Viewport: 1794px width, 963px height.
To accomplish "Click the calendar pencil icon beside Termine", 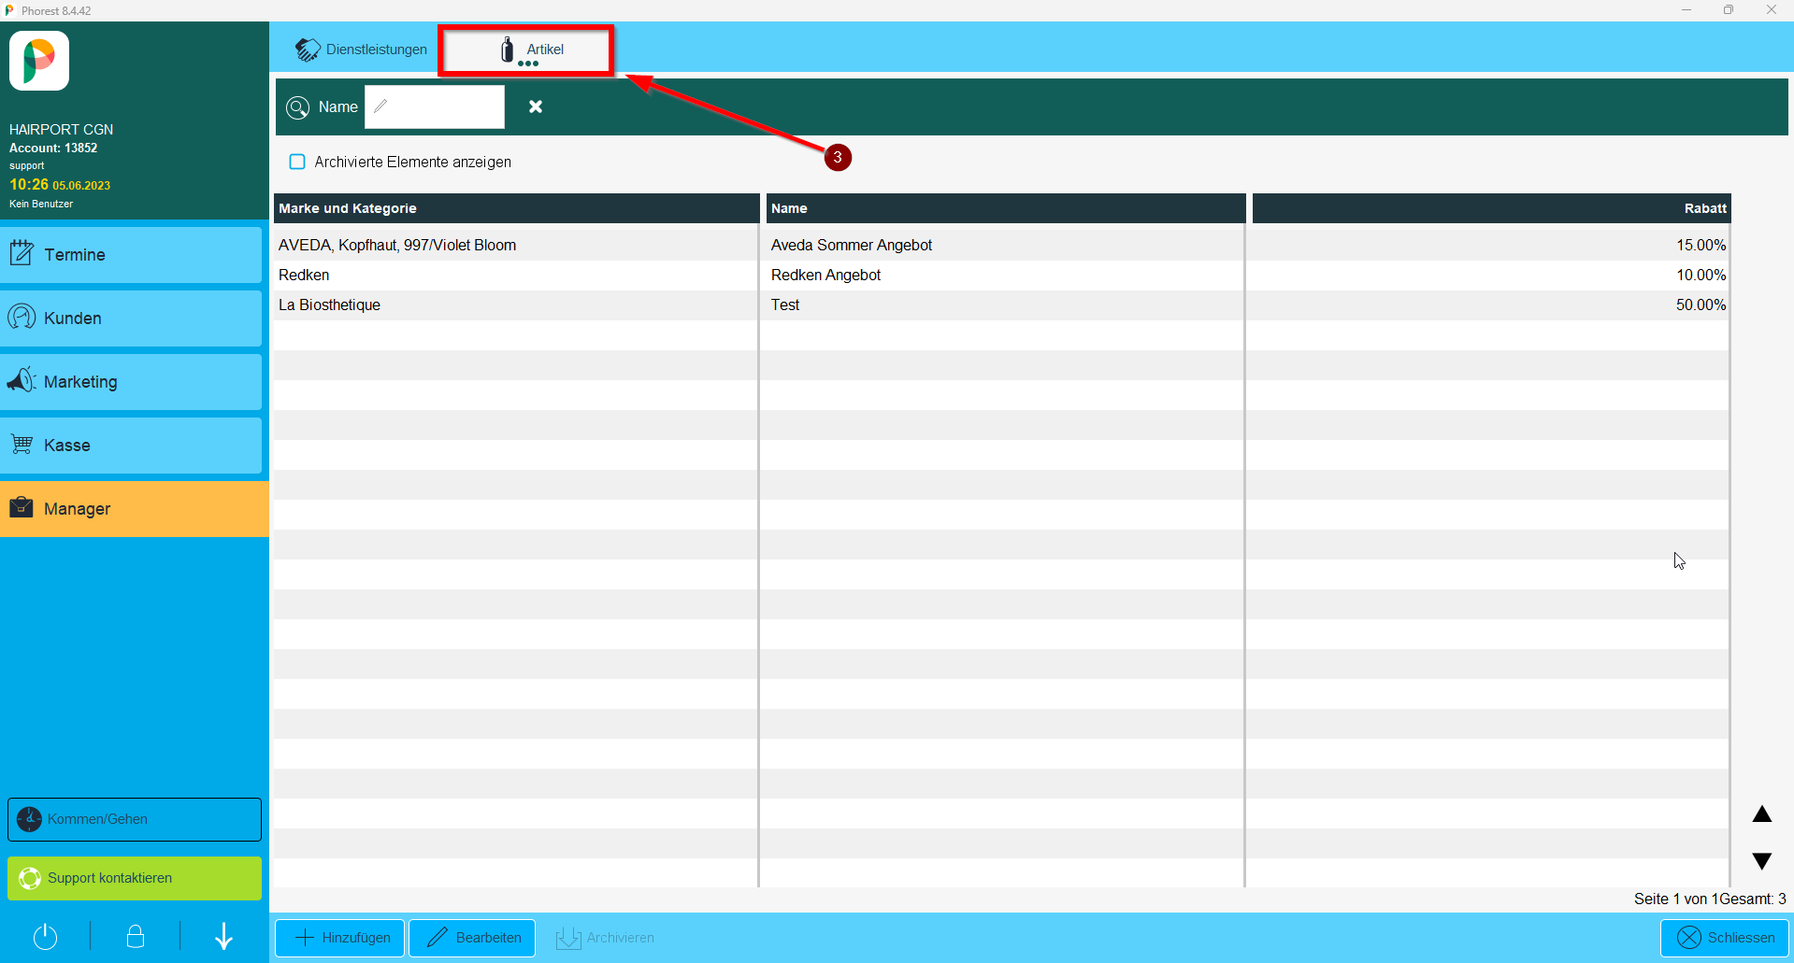I will pyautogui.click(x=22, y=253).
